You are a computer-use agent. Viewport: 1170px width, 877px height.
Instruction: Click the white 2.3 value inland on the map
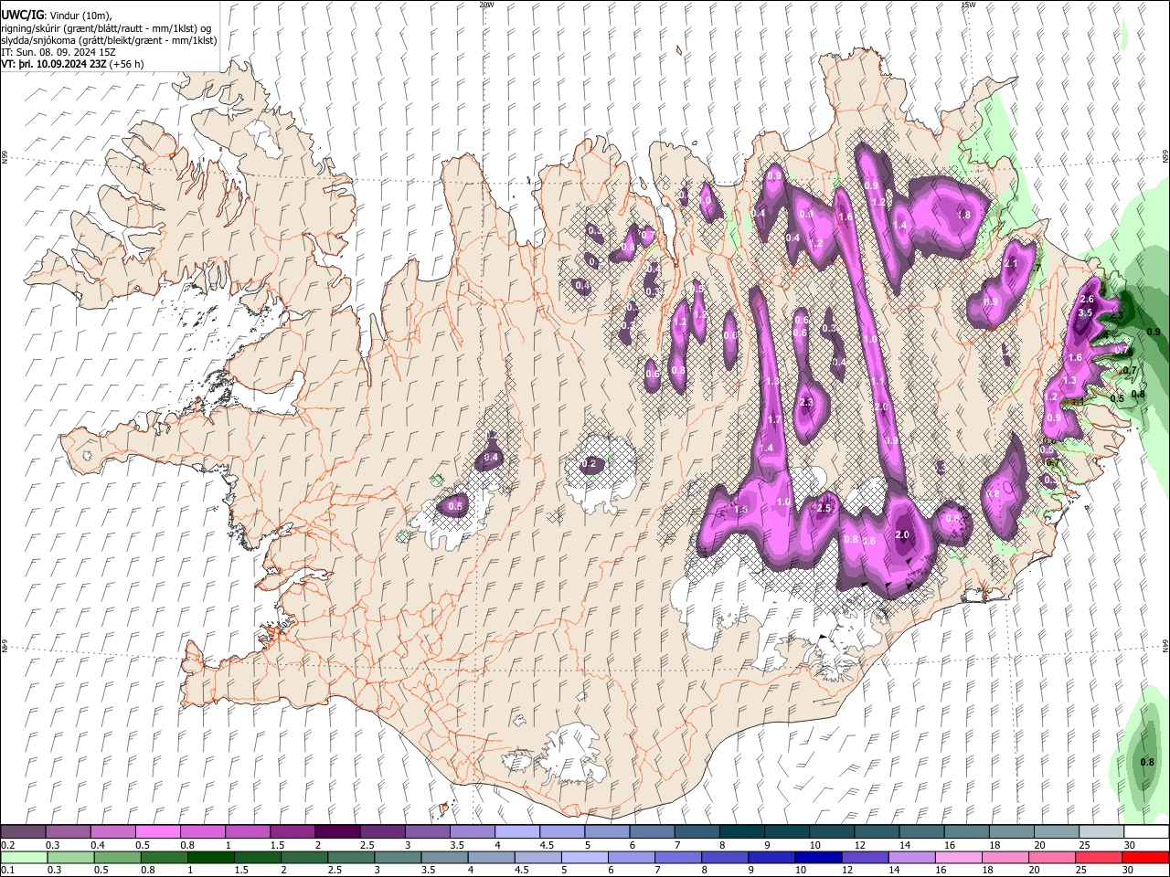pyautogui.click(x=805, y=403)
